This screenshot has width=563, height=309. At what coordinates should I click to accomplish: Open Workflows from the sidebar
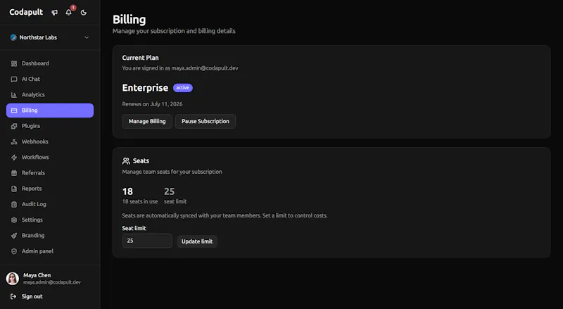[x=50, y=158]
